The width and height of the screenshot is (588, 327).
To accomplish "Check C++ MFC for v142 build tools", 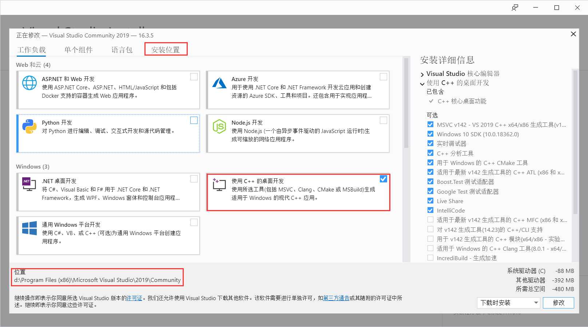I will (x=430, y=219).
